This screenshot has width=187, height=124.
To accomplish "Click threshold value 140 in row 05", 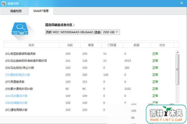I will 106,75.
